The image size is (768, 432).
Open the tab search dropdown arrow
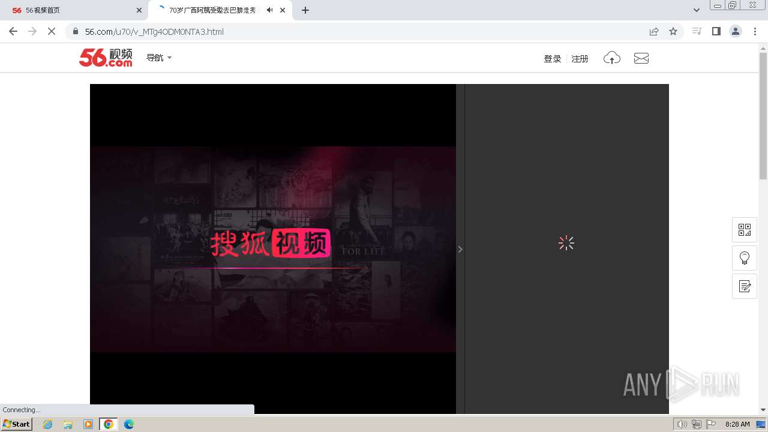tap(696, 10)
